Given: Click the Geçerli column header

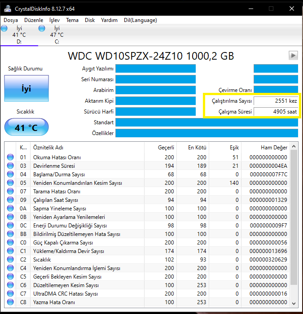Looking at the screenshot, I should [x=160, y=148].
